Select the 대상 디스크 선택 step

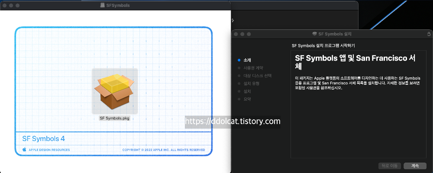[257, 76]
